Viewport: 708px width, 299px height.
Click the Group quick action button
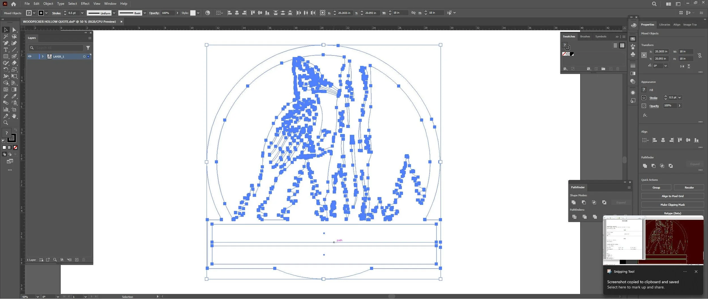656,188
